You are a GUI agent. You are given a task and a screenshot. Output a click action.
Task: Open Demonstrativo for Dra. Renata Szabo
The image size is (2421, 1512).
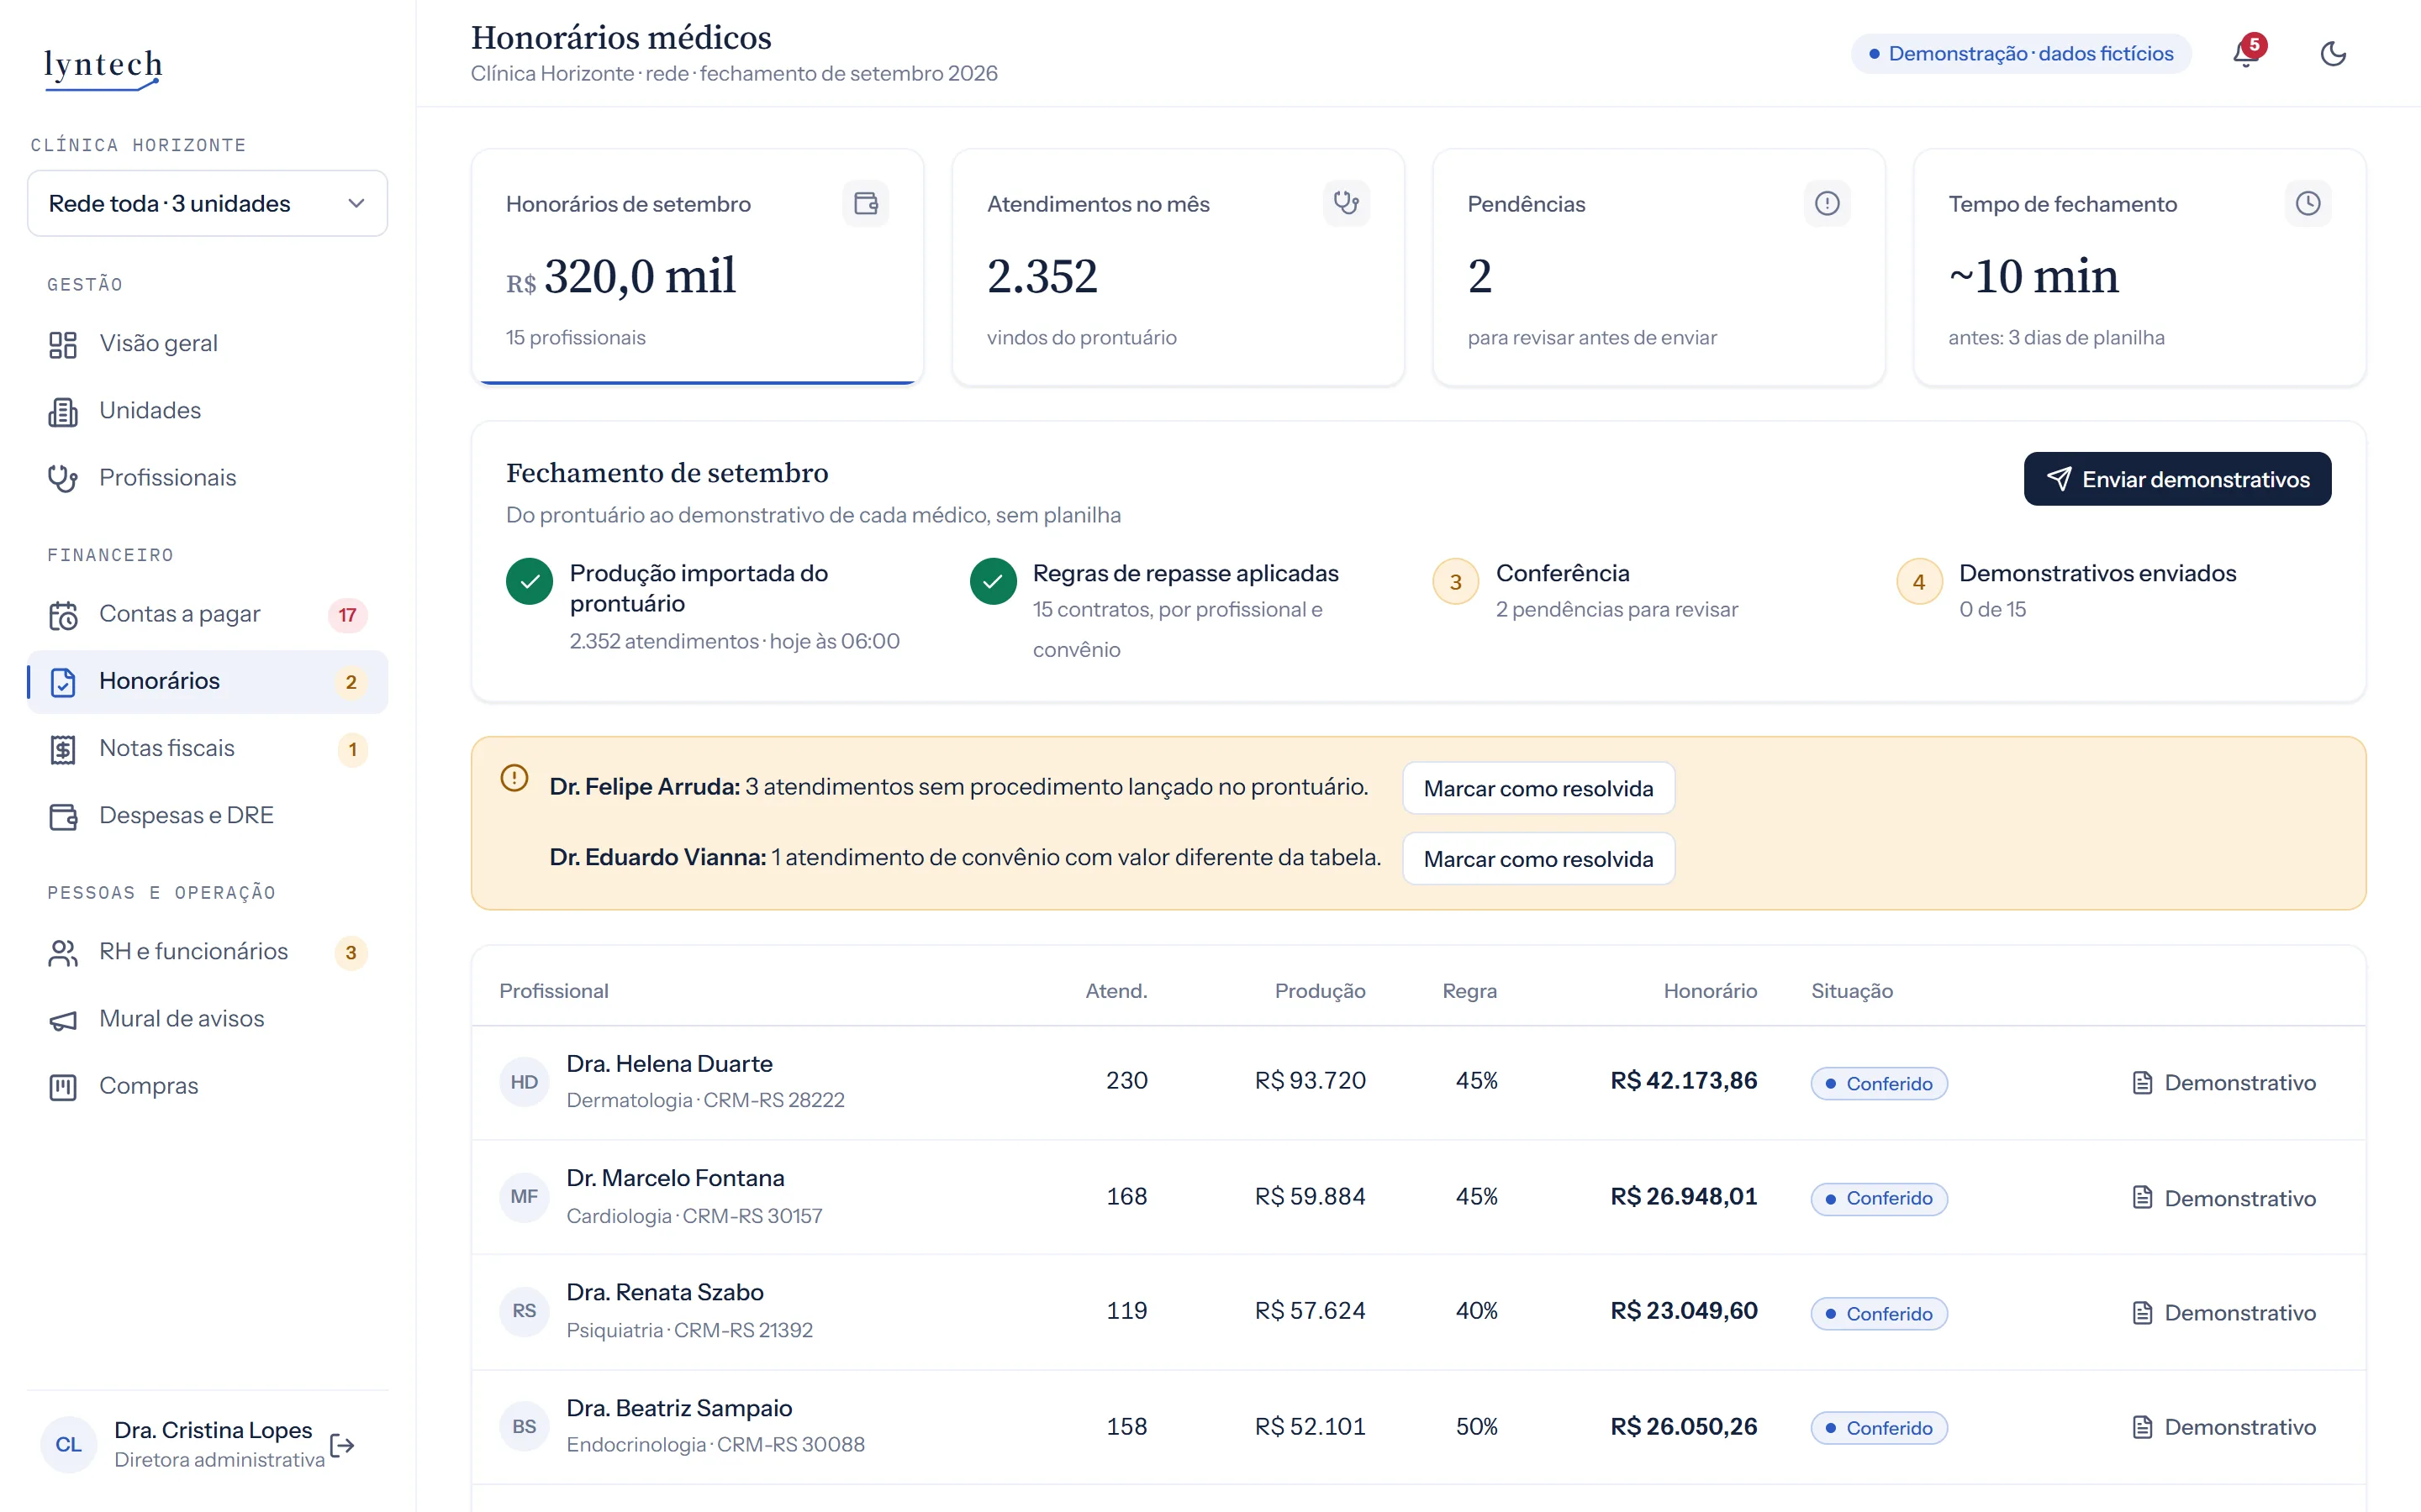[2223, 1312]
